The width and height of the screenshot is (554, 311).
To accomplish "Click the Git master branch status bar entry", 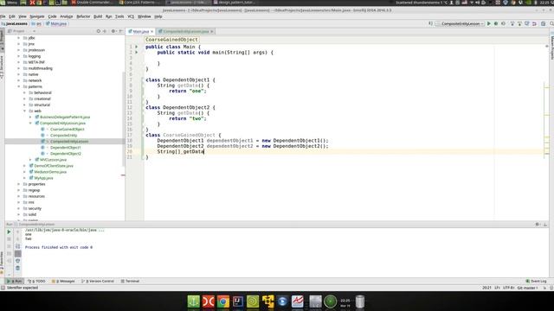I will [527, 288].
